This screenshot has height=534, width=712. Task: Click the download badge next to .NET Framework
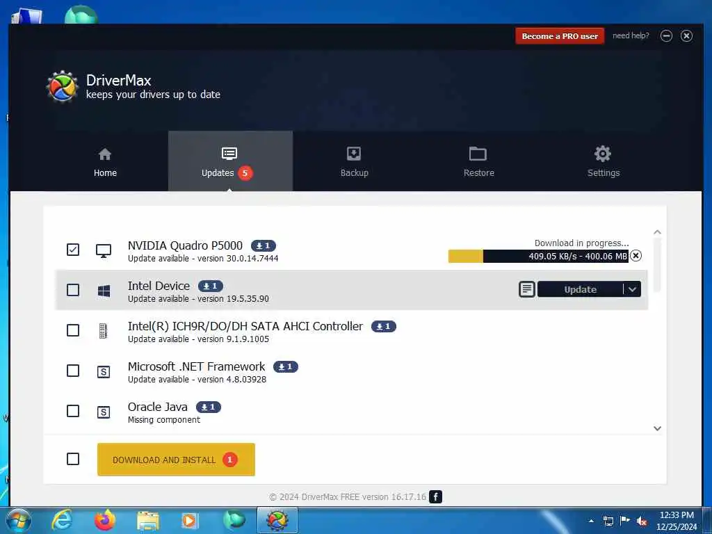[x=286, y=366]
